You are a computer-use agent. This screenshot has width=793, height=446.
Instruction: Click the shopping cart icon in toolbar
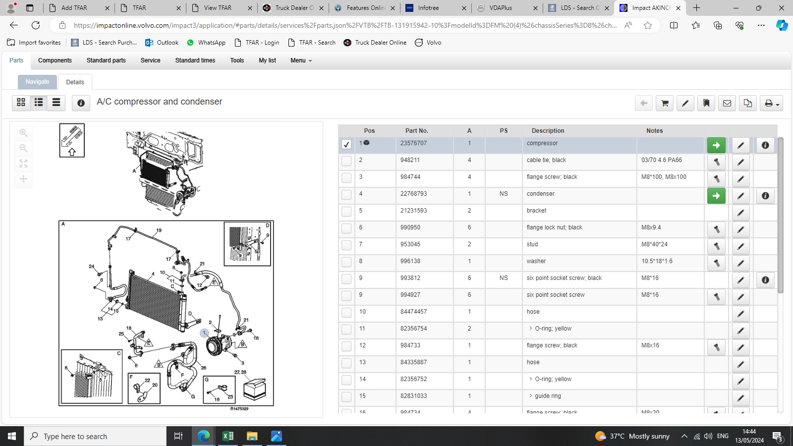point(665,103)
